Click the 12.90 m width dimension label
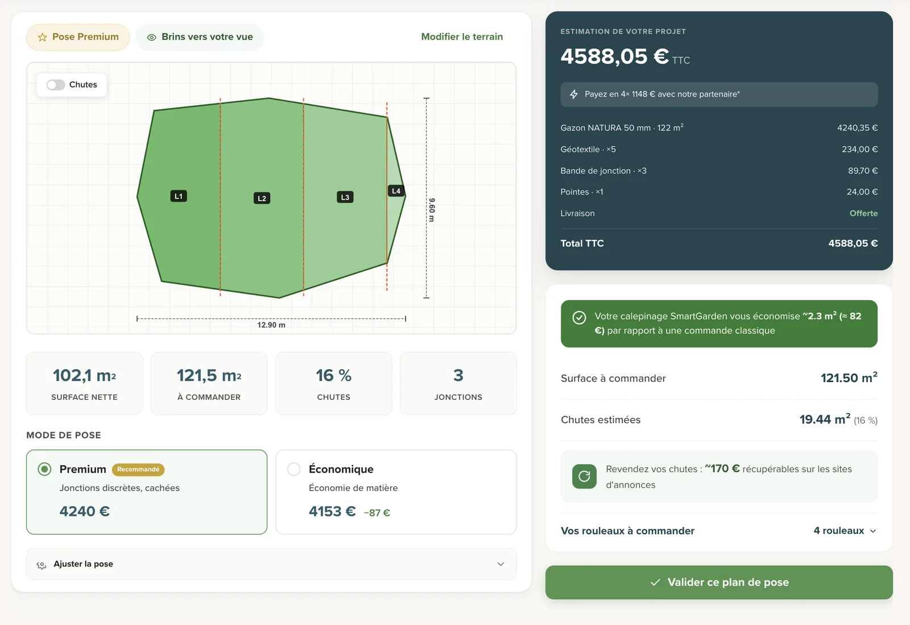 coord(271,325)
